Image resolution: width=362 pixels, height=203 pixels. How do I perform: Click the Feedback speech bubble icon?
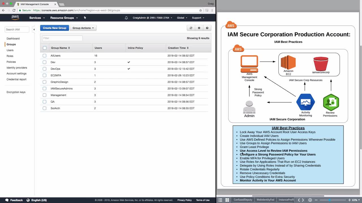pyautogui.click(x=7, y=200)
